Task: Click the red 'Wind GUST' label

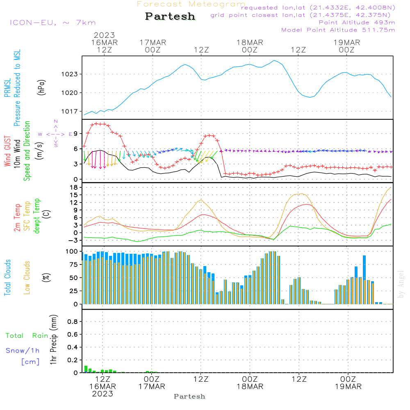Action: pyautogui.click(x=7, y=151)
